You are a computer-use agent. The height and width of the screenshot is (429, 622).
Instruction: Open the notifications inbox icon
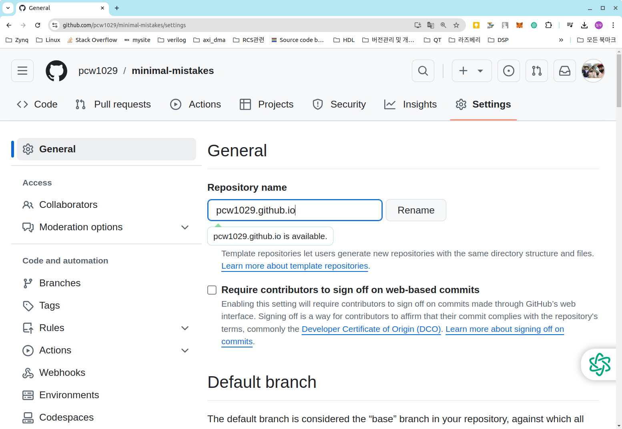tap(564, 71)
